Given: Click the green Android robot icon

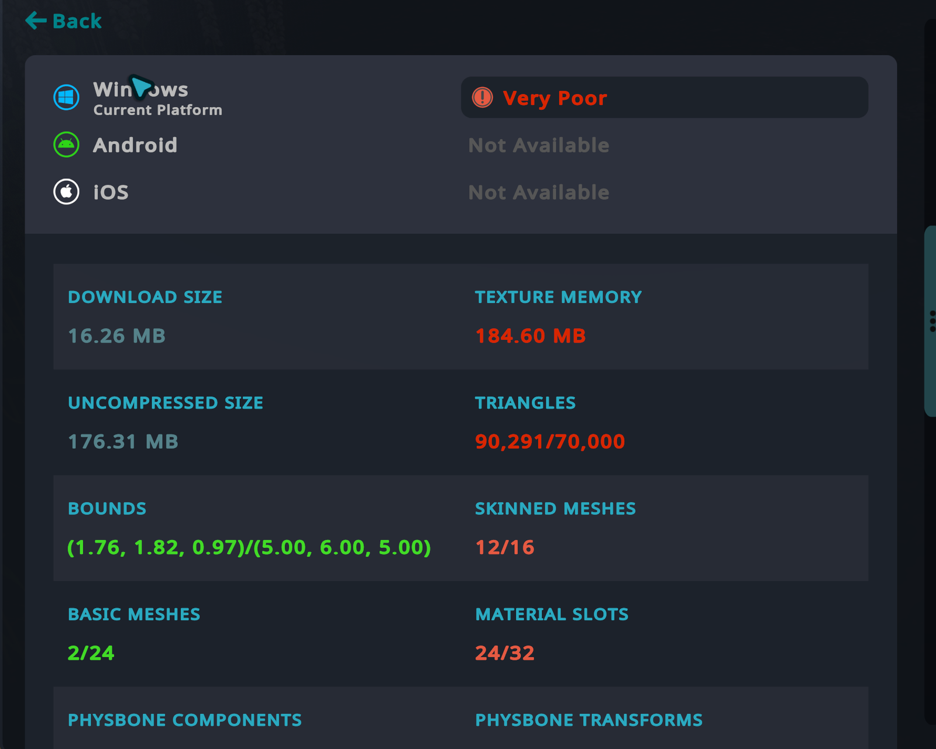Looking at the screenshot, I should 66,144.
